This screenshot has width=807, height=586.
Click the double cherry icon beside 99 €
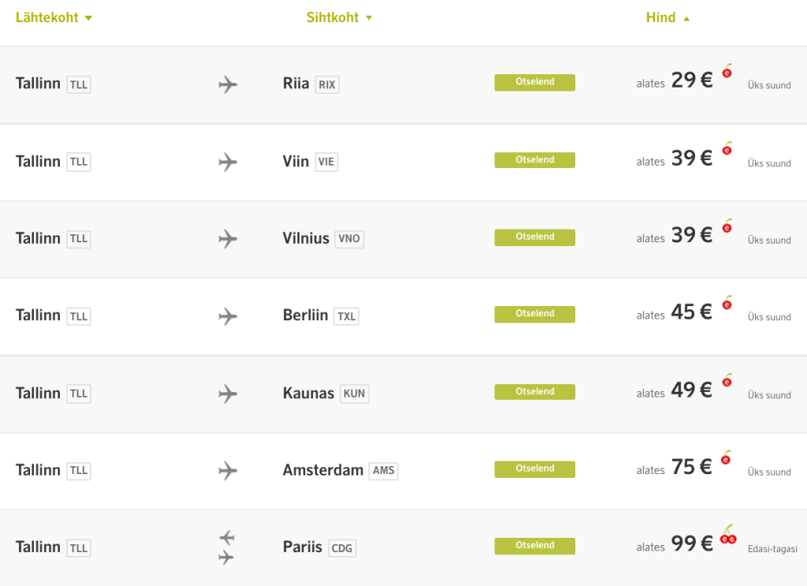(728, 536)
